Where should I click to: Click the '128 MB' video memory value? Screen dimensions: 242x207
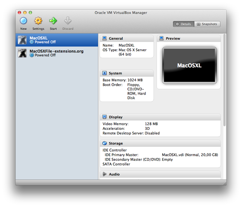(151, 124)
